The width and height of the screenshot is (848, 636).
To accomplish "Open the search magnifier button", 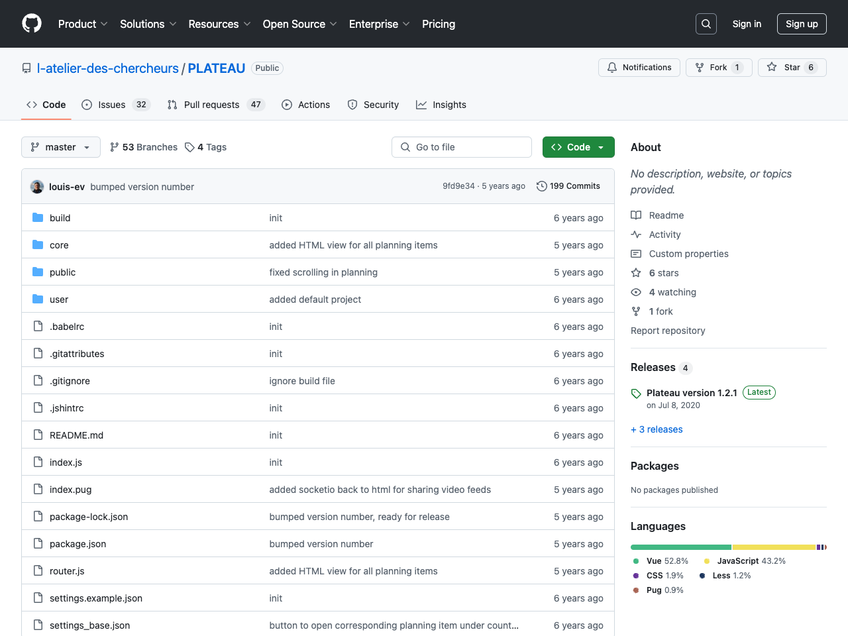I will [706, 24].
